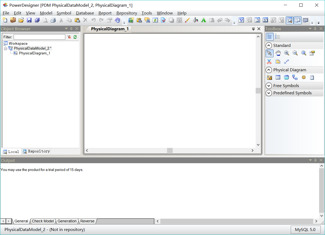Click the Procedure tool in the toolbox
This screenshot has width=325, height=235.
pyautogui.click(x=304, y=77)
